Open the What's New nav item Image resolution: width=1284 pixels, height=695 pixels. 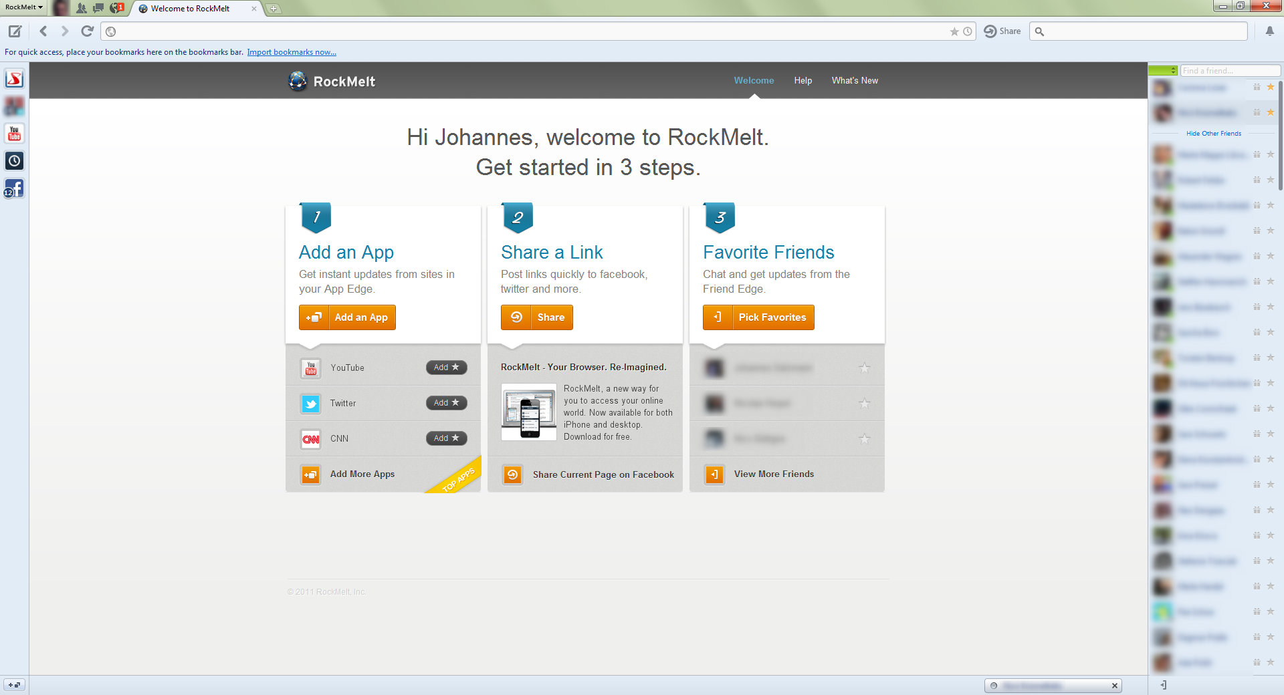pos(855,80)
